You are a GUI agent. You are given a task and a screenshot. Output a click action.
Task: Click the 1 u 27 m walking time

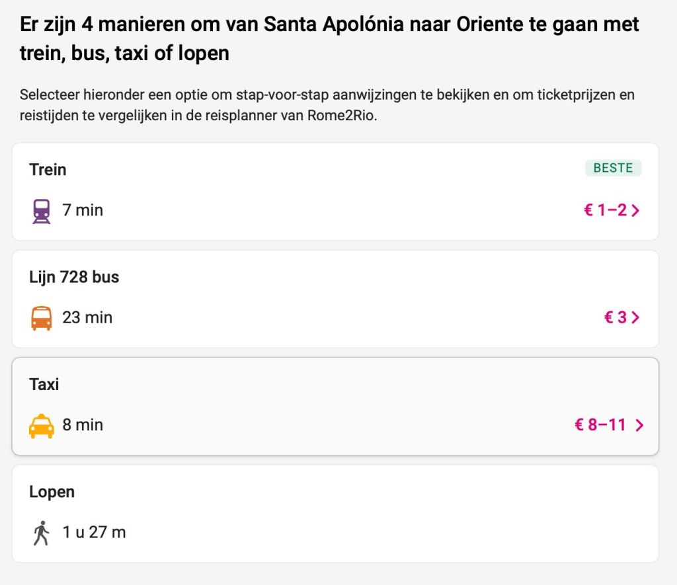[94, 532]
